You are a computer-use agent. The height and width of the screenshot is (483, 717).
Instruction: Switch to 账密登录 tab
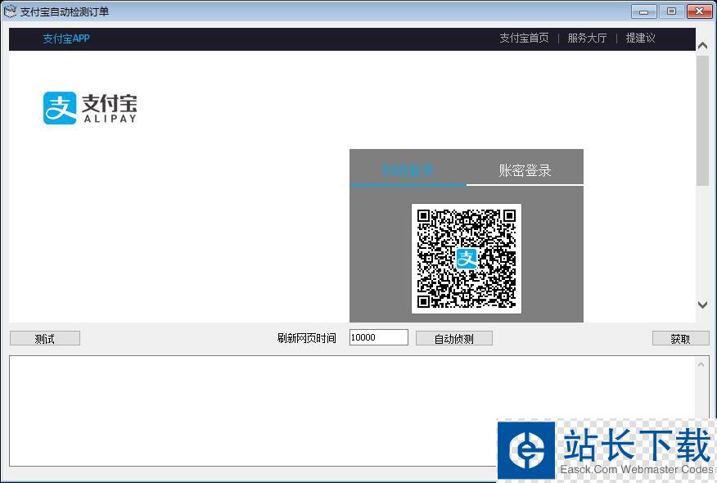pyautogui.click(x=525, y=170)
